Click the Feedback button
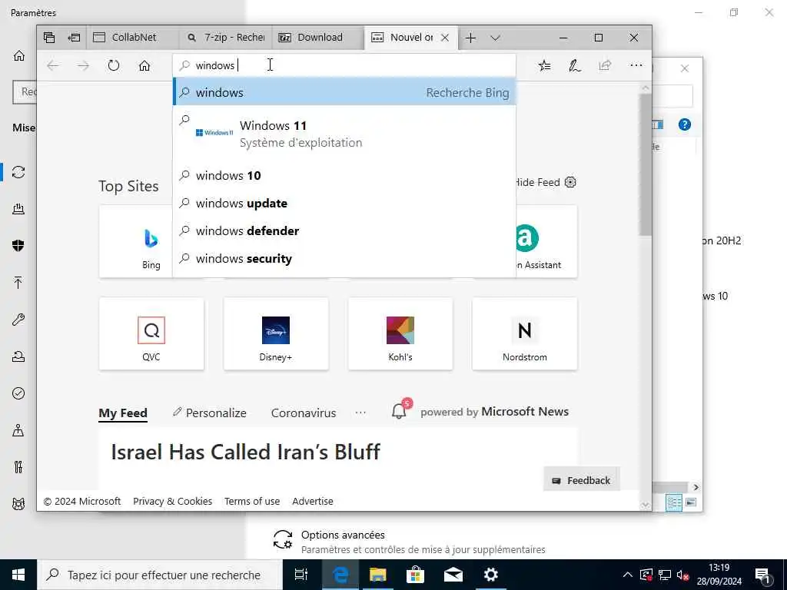Screen dimensions: 787x590 tap(582, 480)
